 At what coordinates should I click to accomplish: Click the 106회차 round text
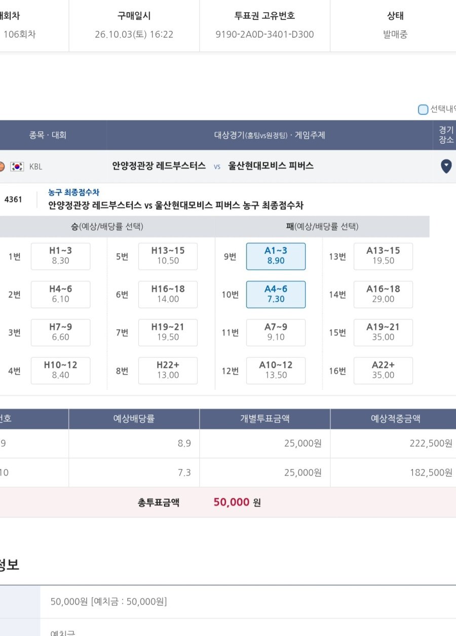click(x=20, y=35)
